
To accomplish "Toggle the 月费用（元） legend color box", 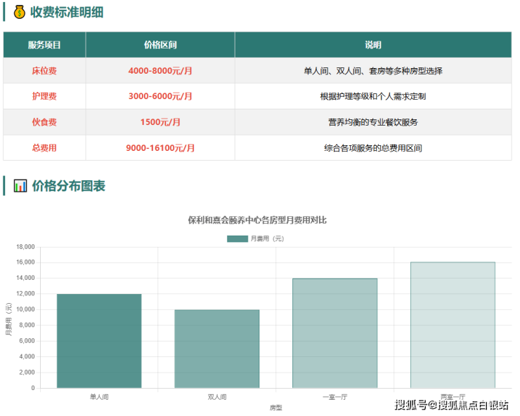I will (238, 239).
